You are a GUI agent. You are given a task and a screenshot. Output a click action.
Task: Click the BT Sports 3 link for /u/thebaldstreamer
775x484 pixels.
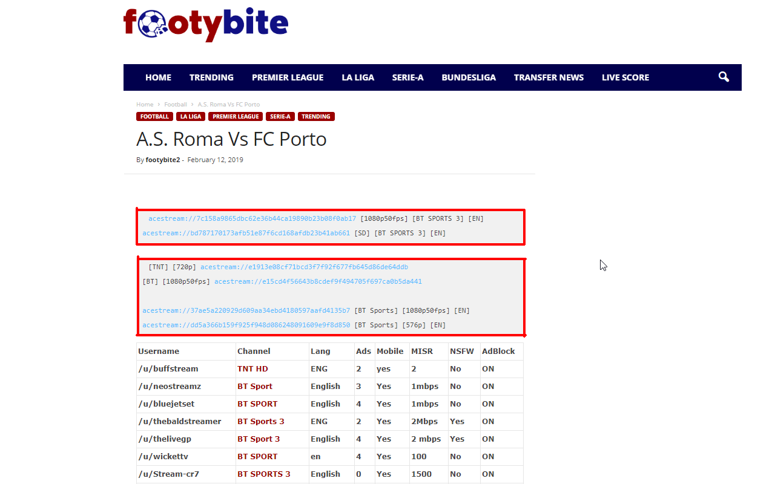coord(261,421)
